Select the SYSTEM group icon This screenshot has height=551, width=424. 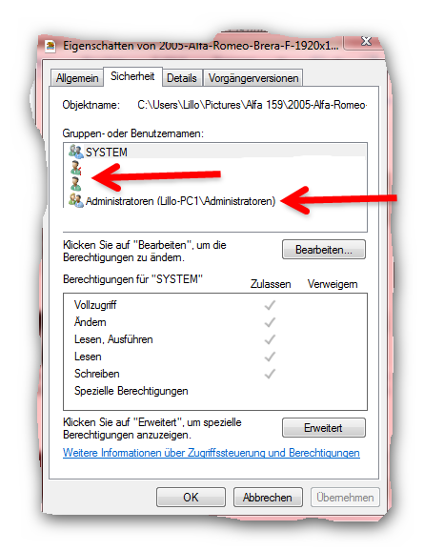coord(76,152)
